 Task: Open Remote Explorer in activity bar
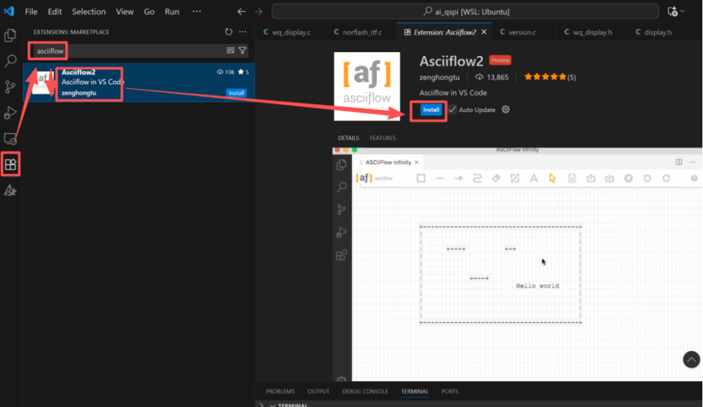10,139
